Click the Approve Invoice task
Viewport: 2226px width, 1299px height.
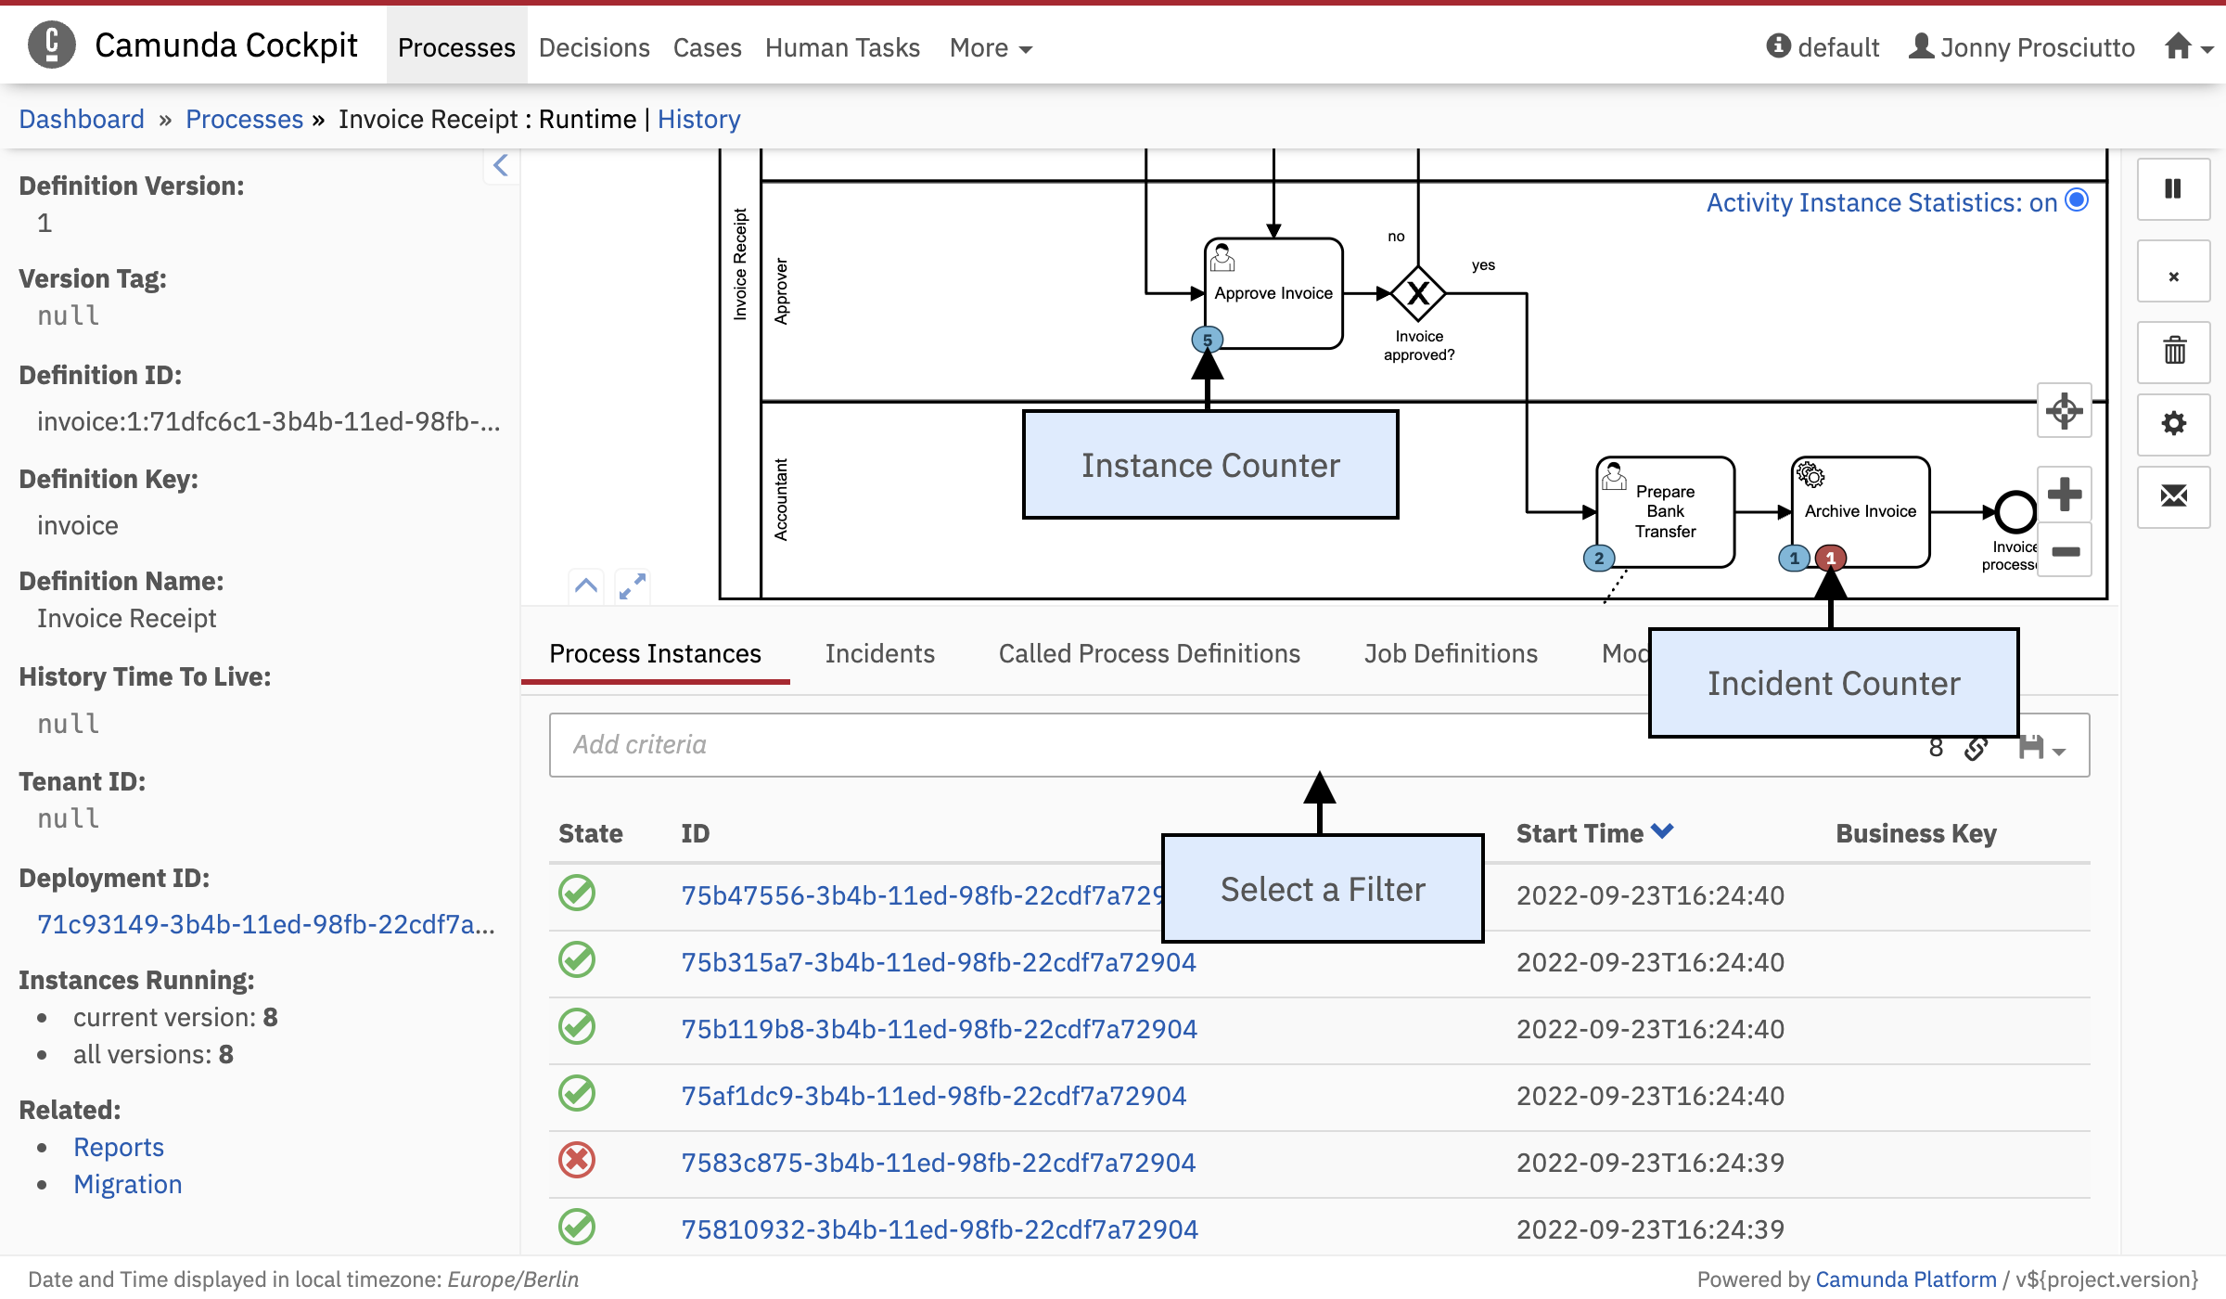tap(1273, 293)
